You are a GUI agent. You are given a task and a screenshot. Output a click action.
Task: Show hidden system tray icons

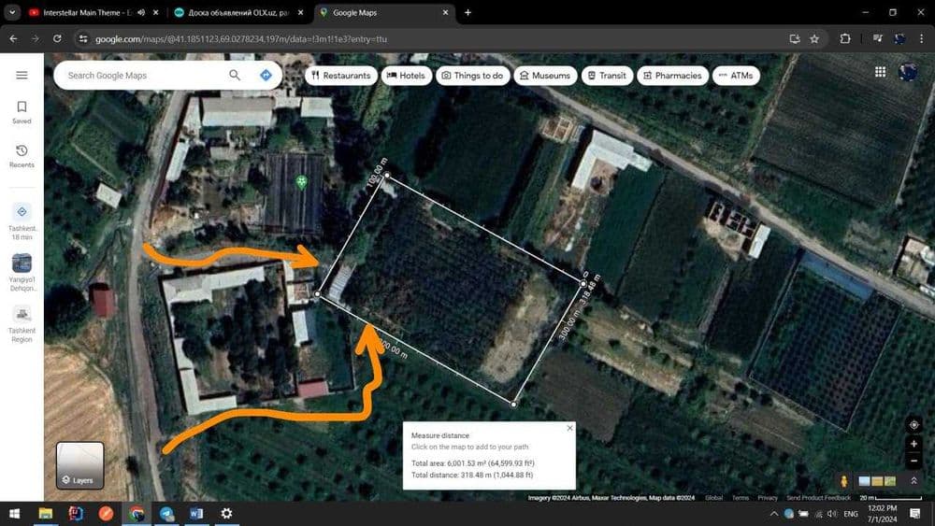773,514
